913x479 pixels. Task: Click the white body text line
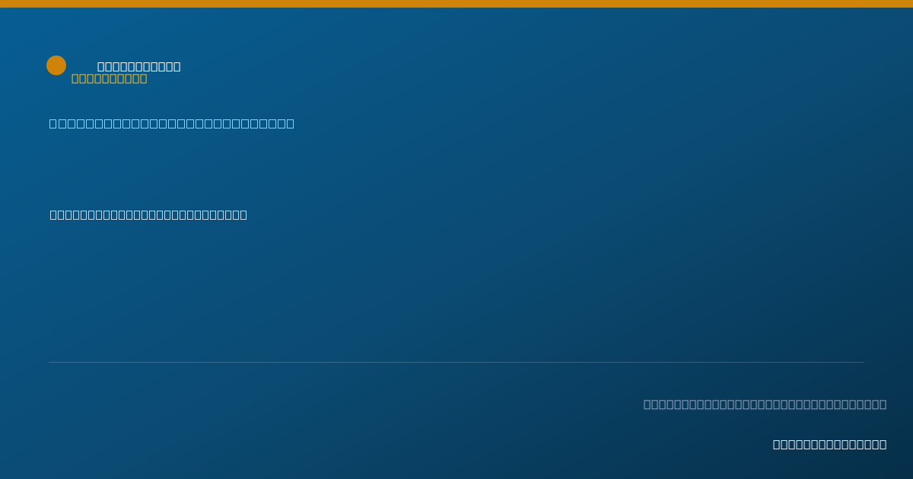click(x=148, y=214)
